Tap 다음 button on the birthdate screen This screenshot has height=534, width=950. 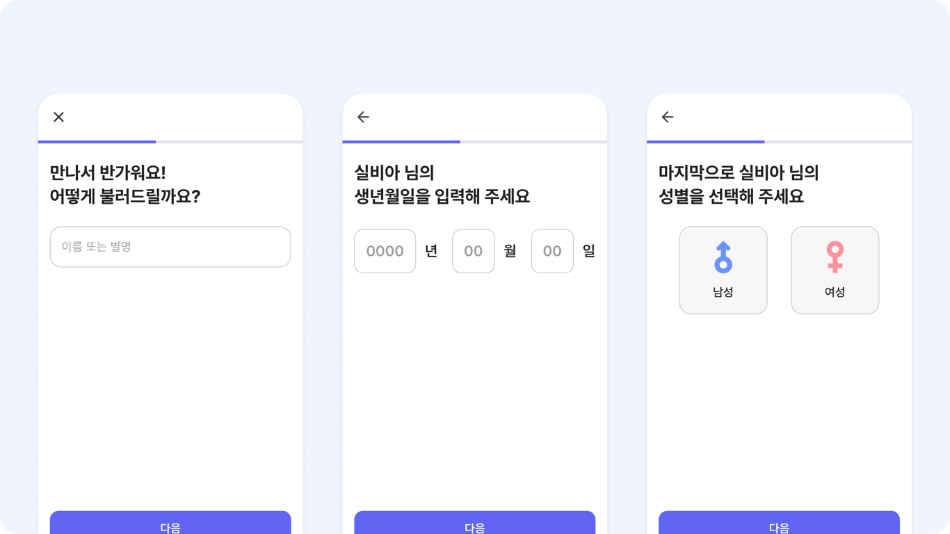475,523
